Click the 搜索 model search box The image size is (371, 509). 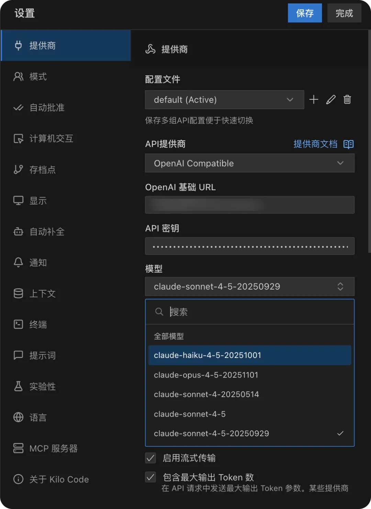[x=250, y=312]
